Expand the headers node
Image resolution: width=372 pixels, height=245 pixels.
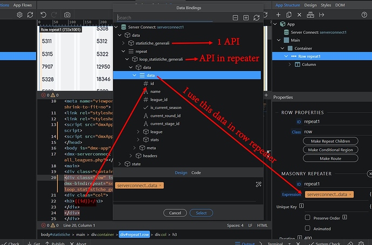(130, 156)
